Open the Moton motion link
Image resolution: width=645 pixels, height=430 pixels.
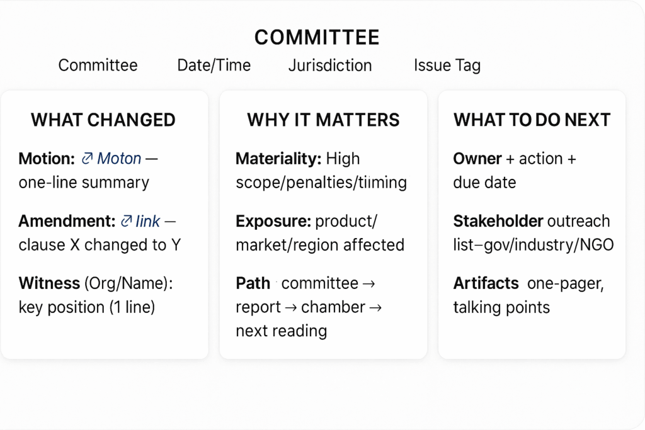coord(119,158)
